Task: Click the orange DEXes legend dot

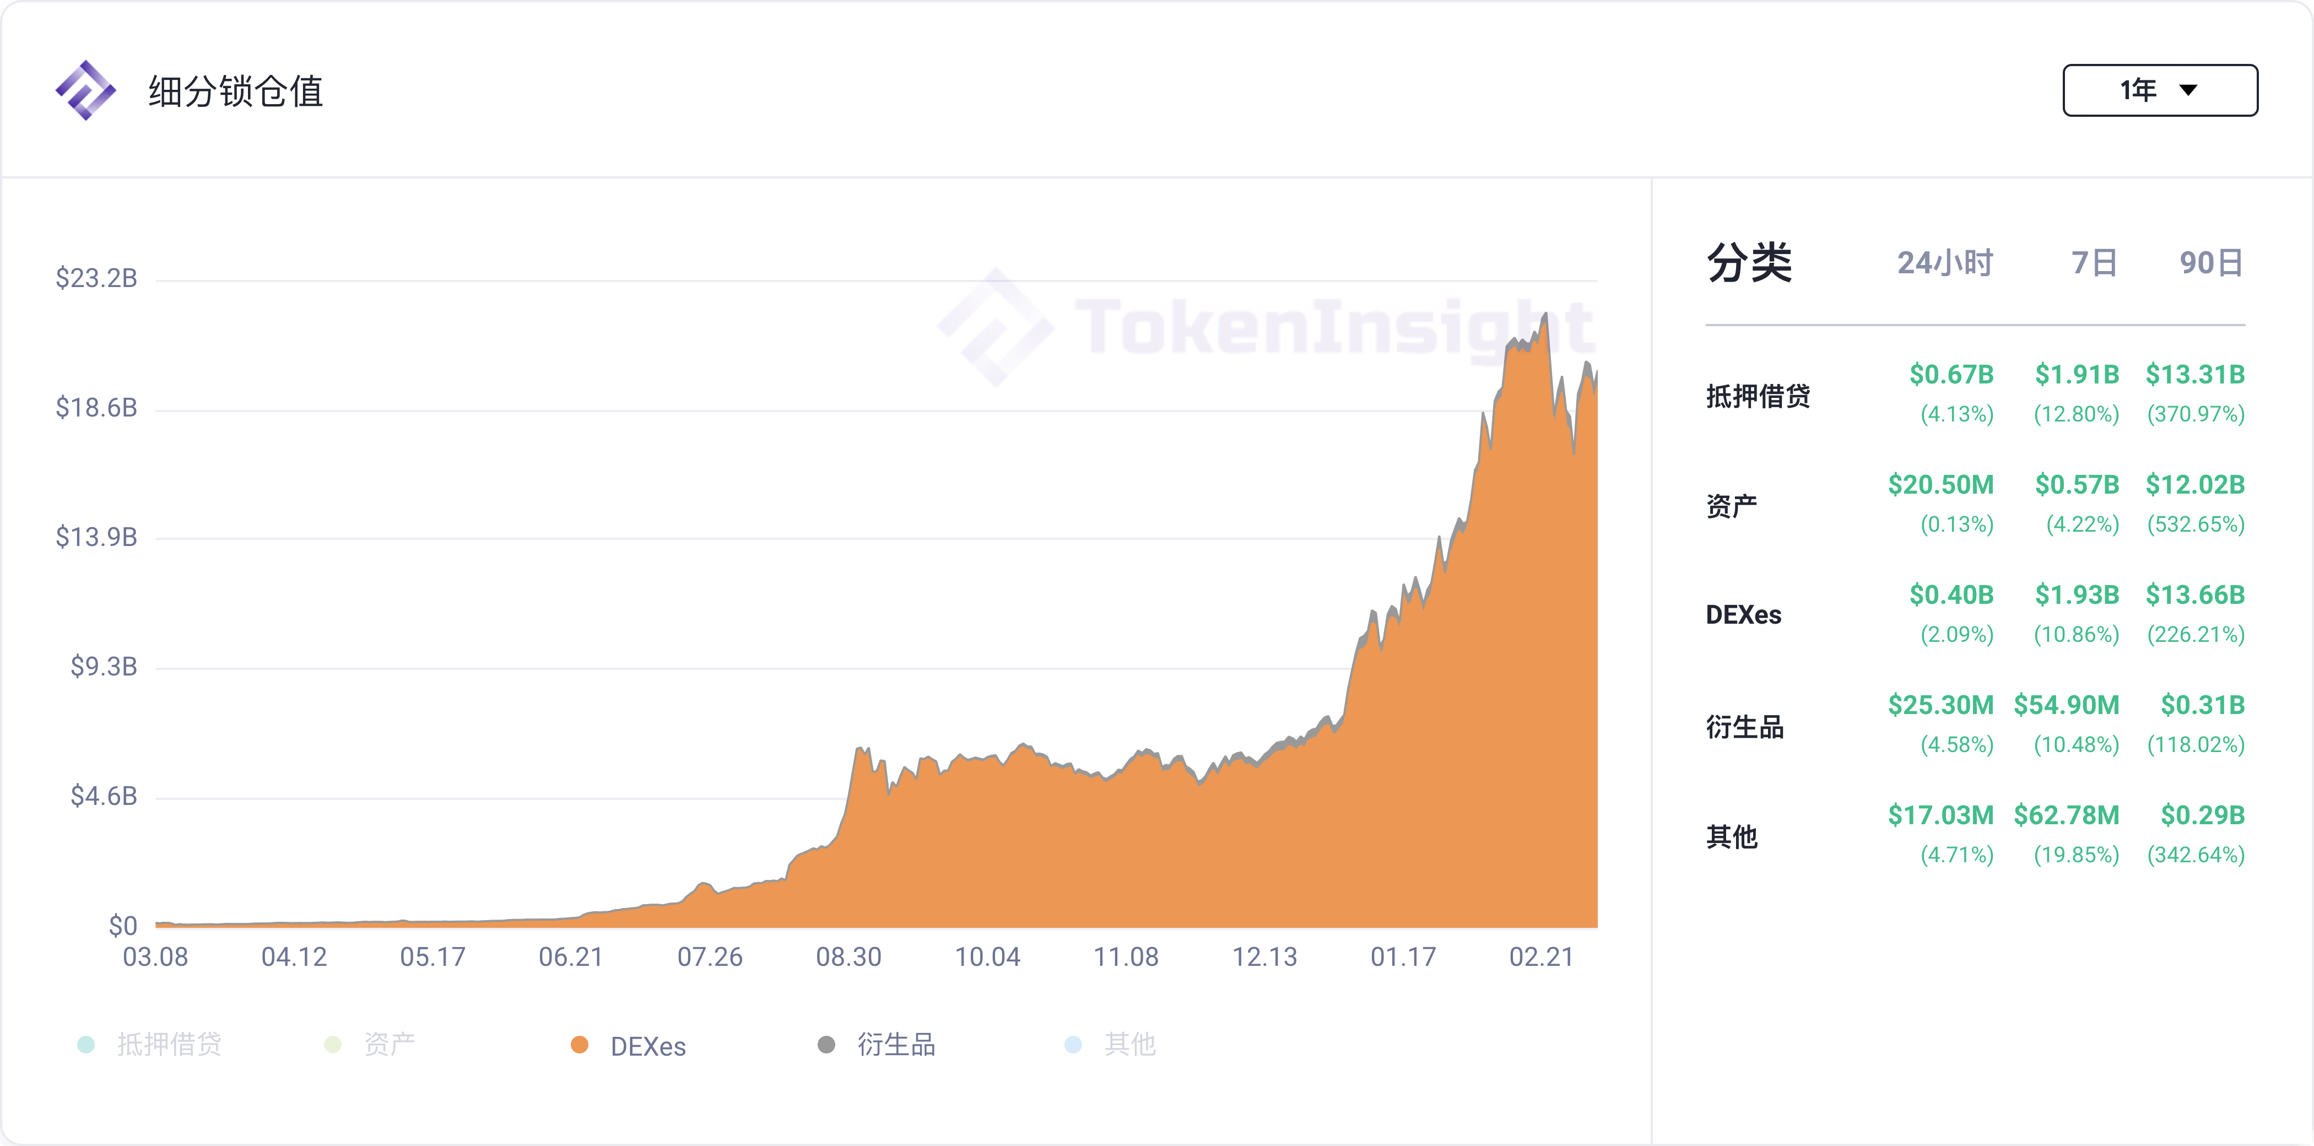Action: (x=580, y=1045)
